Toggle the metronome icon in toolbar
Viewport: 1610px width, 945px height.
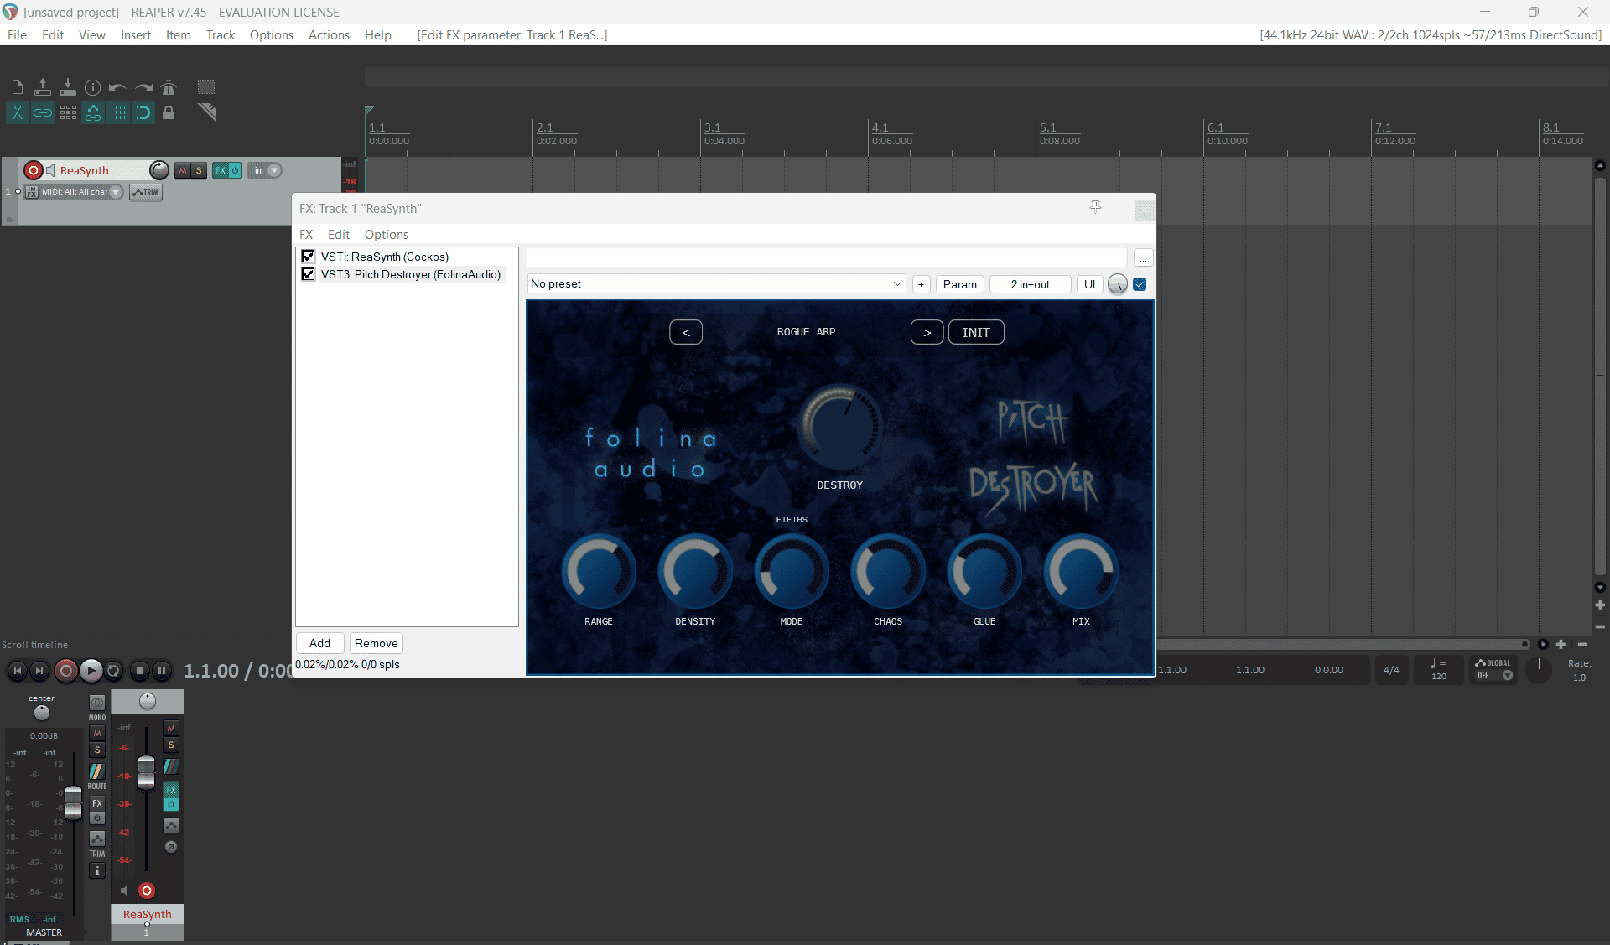(x=169, y=87)
